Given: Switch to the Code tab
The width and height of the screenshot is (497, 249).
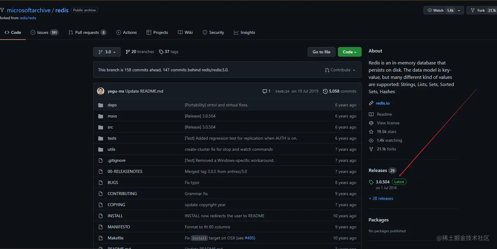Looking at the screenshot, I should click(x=13, y=33).
